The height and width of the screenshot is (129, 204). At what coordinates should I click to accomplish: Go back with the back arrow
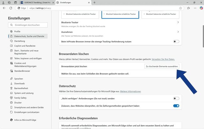(4, 8)
